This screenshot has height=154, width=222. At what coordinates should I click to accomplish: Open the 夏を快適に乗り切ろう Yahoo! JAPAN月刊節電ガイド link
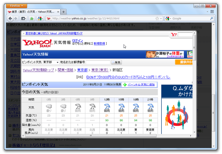(x=54, y=33)
